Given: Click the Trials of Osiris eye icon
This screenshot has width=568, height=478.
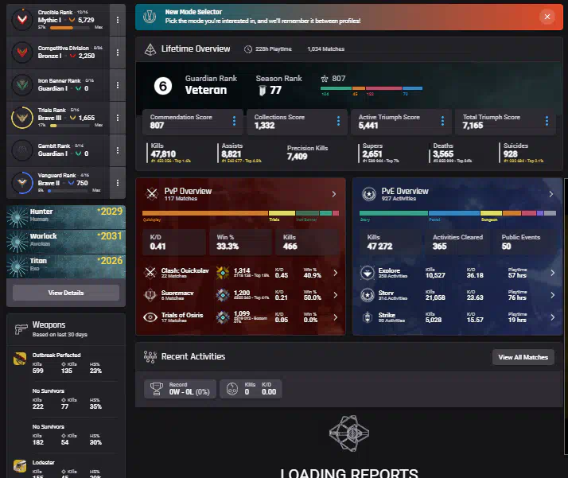Looking at the screenshot, I should [150, 317].
